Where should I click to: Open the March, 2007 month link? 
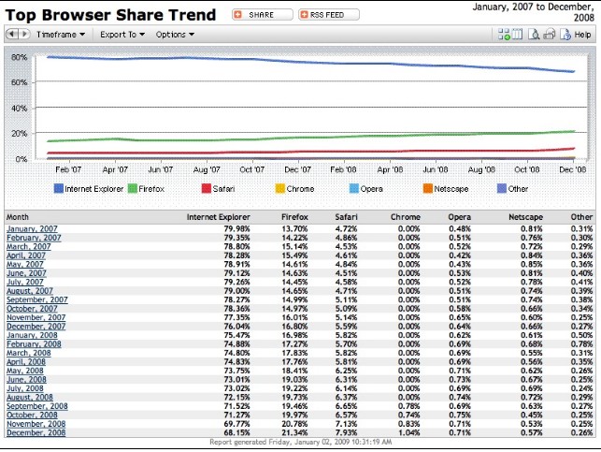[x=29, y=246]
